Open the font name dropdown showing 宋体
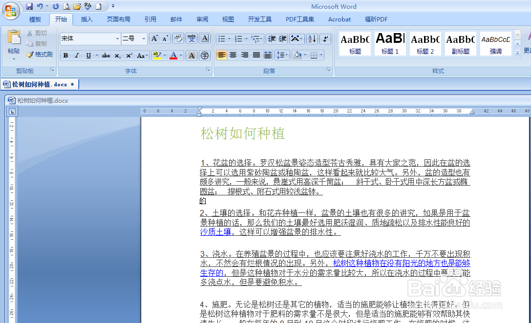 pyautogui.click(x=117, y=38)
